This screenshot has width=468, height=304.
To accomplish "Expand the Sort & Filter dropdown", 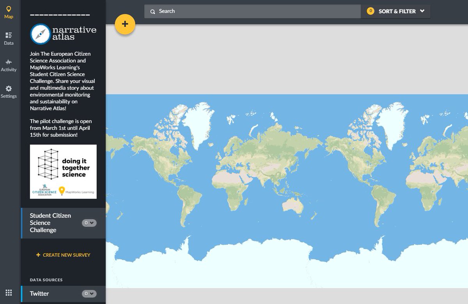I will [395, 11].
